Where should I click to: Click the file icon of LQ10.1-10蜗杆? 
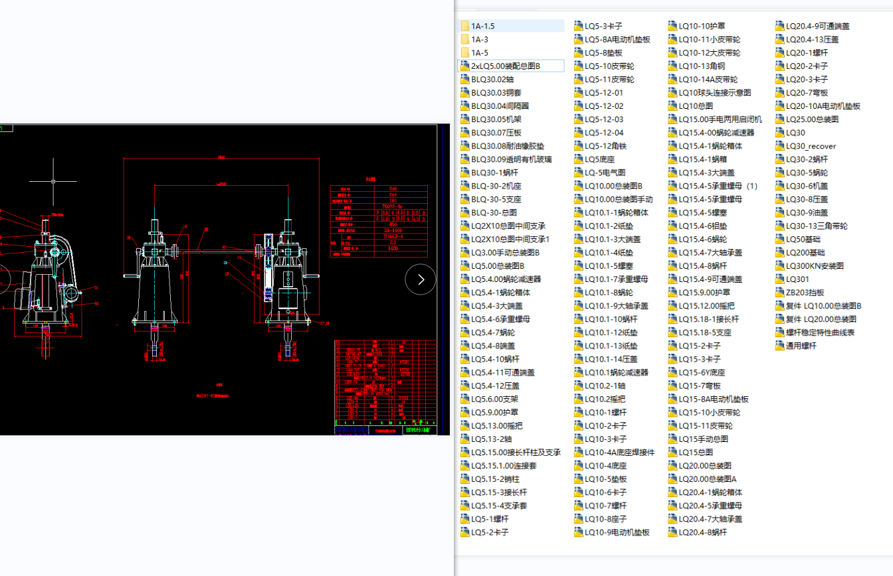(579, 319)
